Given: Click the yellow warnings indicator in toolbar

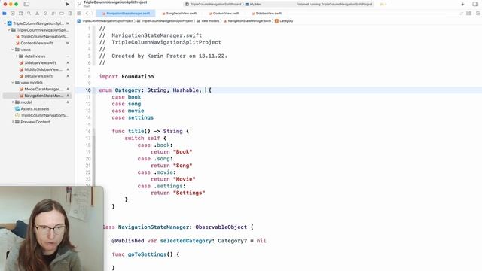Looking at the screenshot, I should (383, 4).
